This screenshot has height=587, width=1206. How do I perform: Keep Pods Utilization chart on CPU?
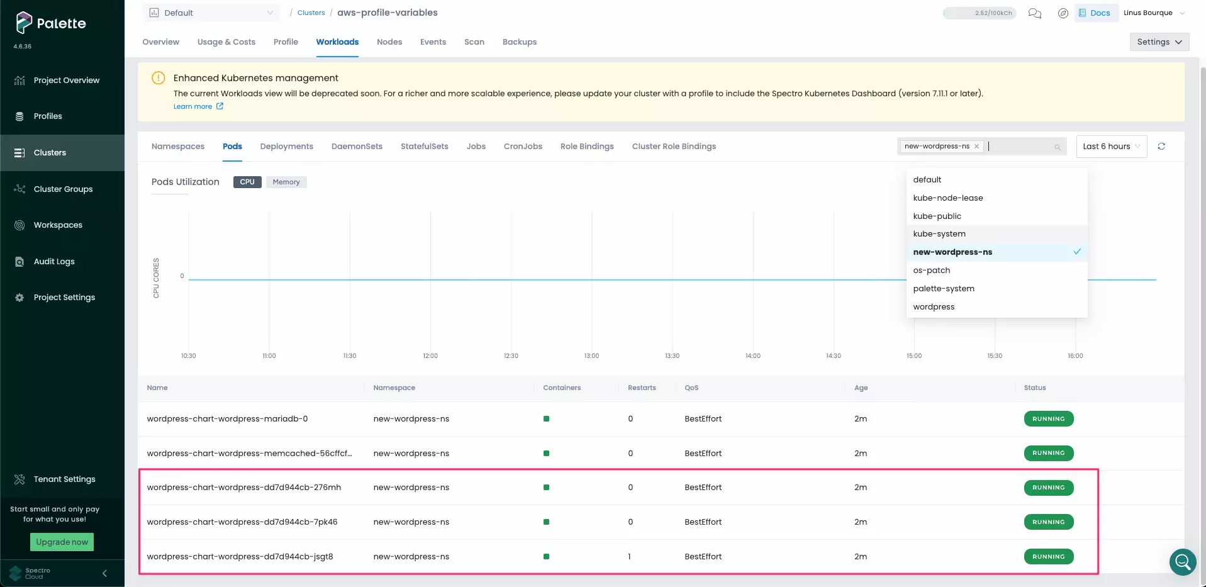(x=247, y=182)
